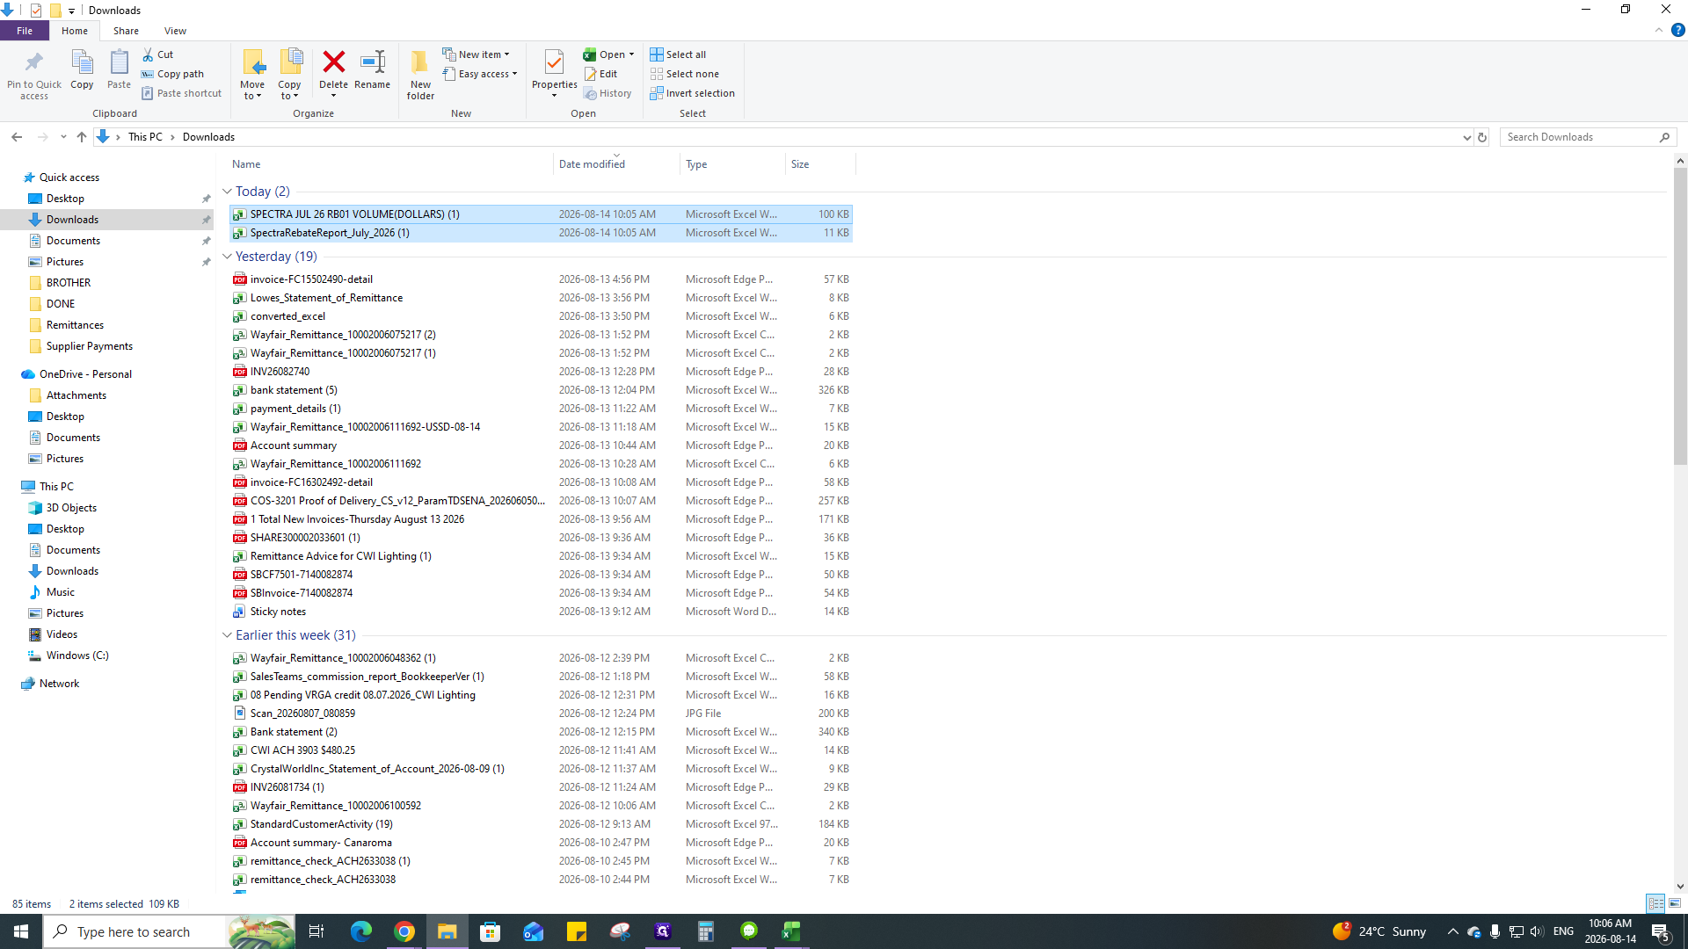Switch to the Home tab
This screenshot has width=1688, height=949.
coord(75,31)
